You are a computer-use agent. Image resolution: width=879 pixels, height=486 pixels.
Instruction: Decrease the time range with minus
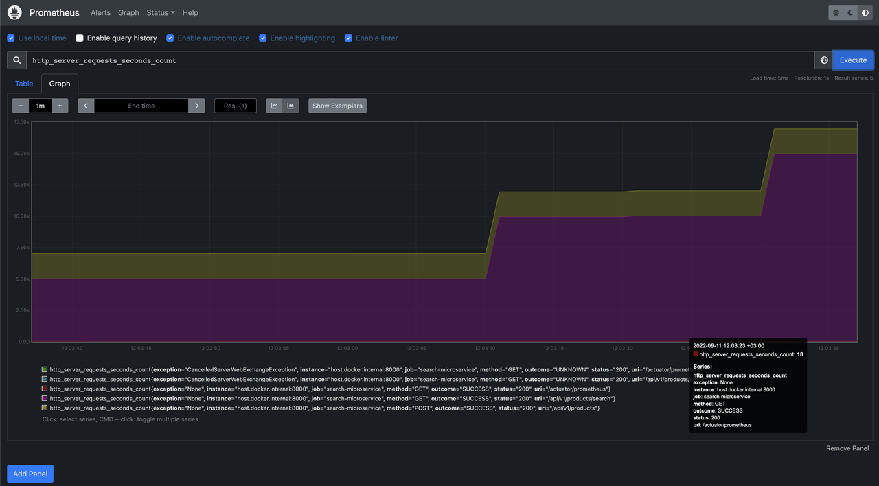coord(21,106)
